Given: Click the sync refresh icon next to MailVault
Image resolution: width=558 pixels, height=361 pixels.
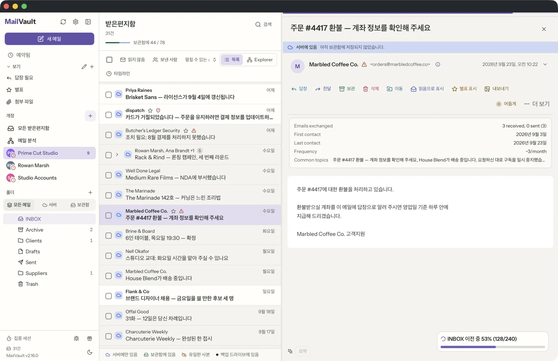Looking at the screenshot, I should coord(63,22).
